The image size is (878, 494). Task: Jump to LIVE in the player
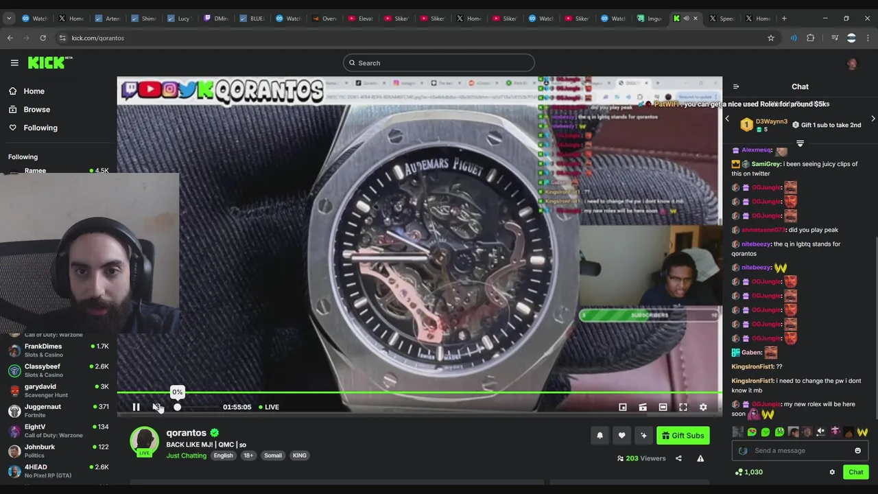pos(269,407)
